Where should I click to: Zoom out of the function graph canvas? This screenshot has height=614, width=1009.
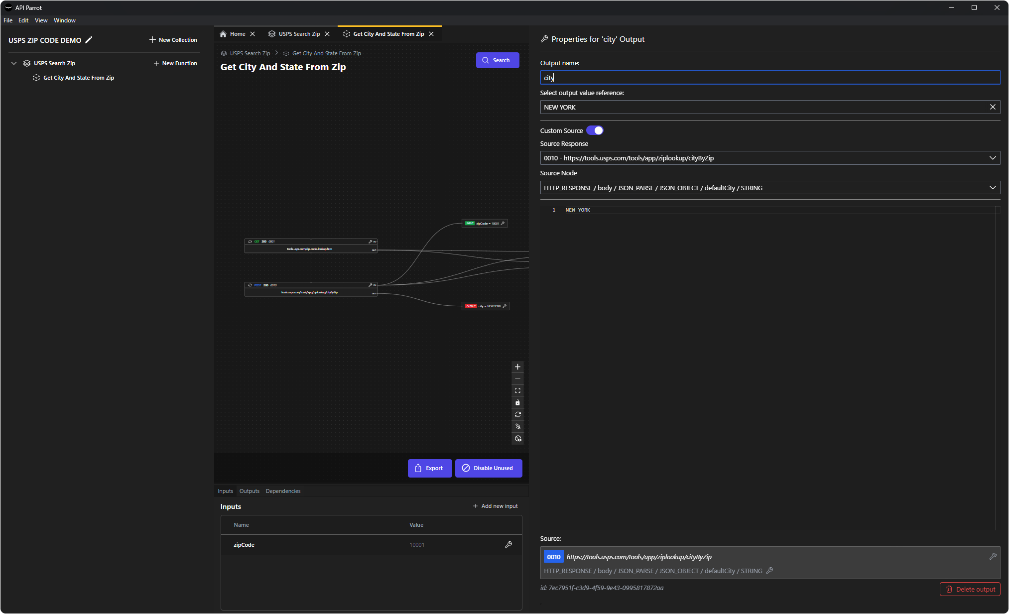click(517, 378)
